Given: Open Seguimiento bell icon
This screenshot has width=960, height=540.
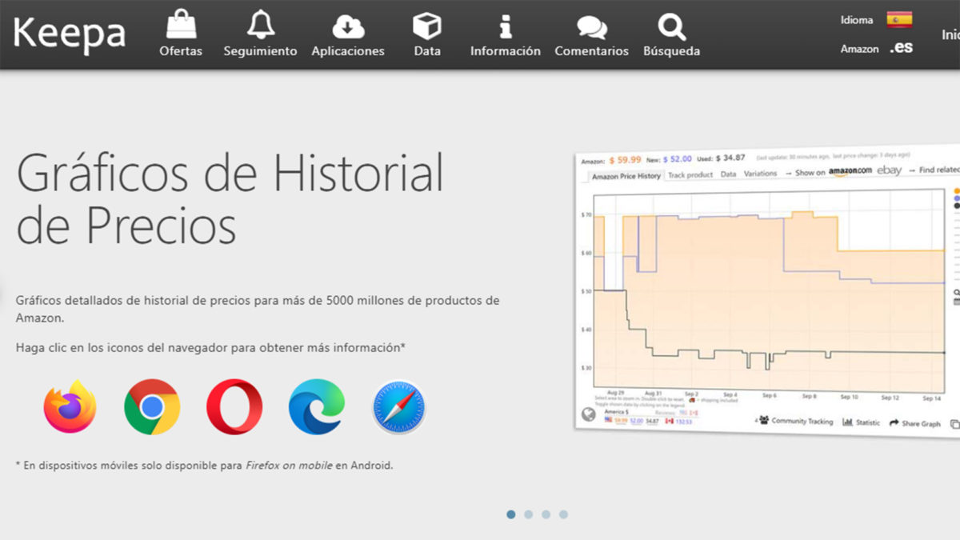Looking at the screenshot, I should tap(260, 24).
